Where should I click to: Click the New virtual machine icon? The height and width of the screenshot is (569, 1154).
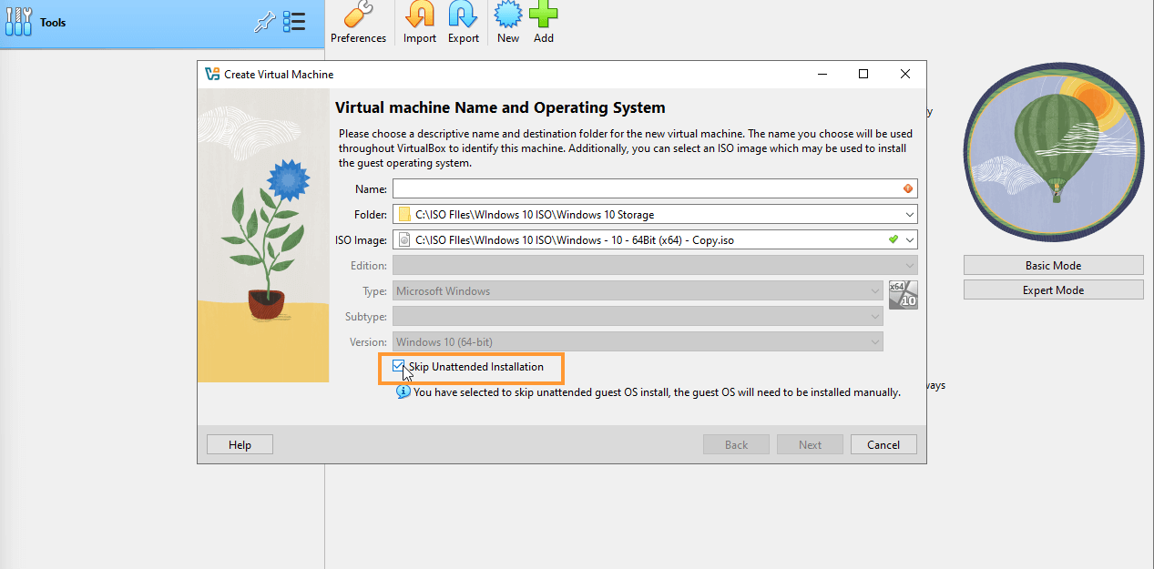(x=508, y=23)
